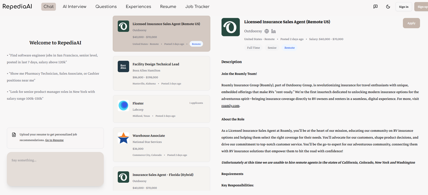Screen dimensions: 428x195
Task: Click the National Star Services star logo
Action: click(123, 138)
